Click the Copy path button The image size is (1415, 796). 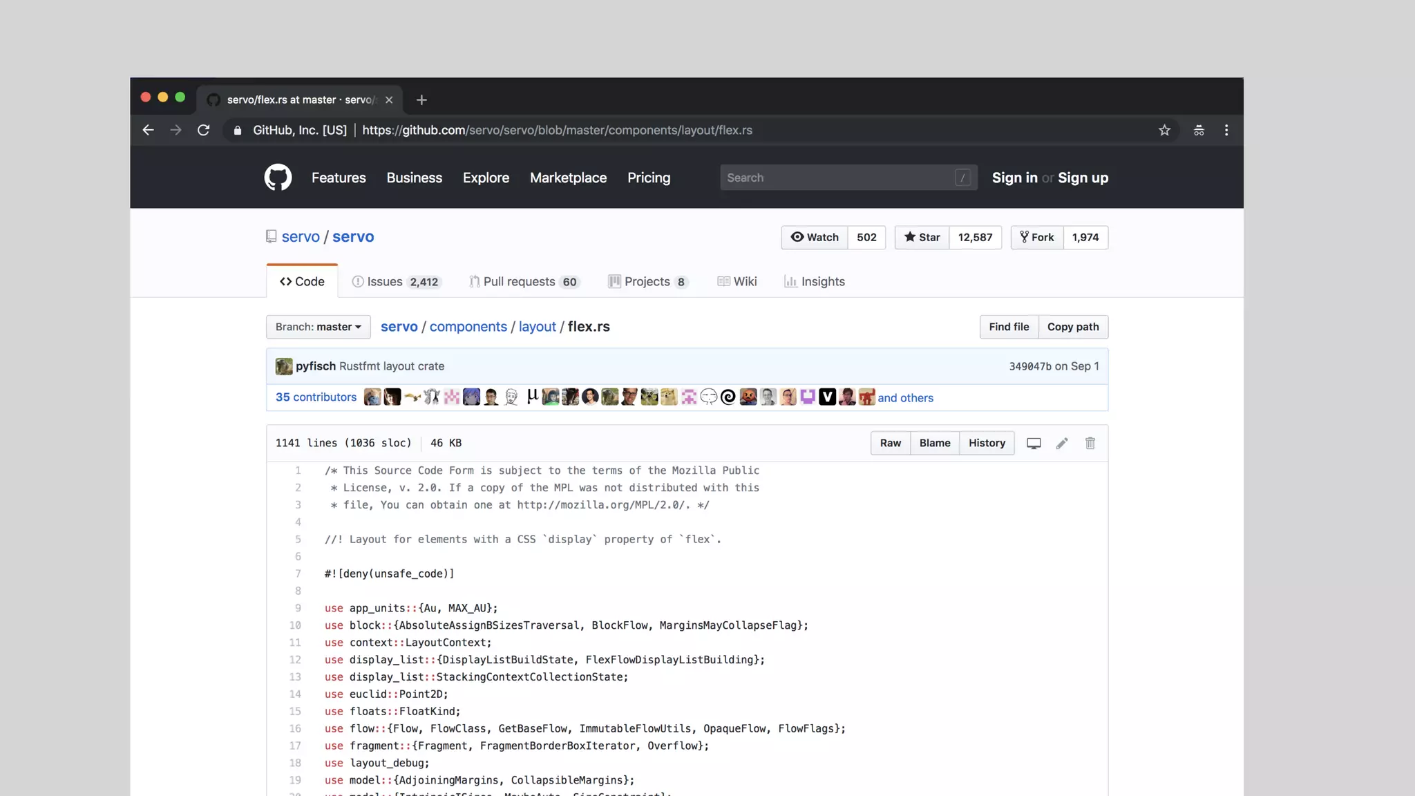point(1073,327)
